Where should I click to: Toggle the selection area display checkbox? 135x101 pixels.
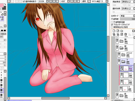click(x=24, y=1)
